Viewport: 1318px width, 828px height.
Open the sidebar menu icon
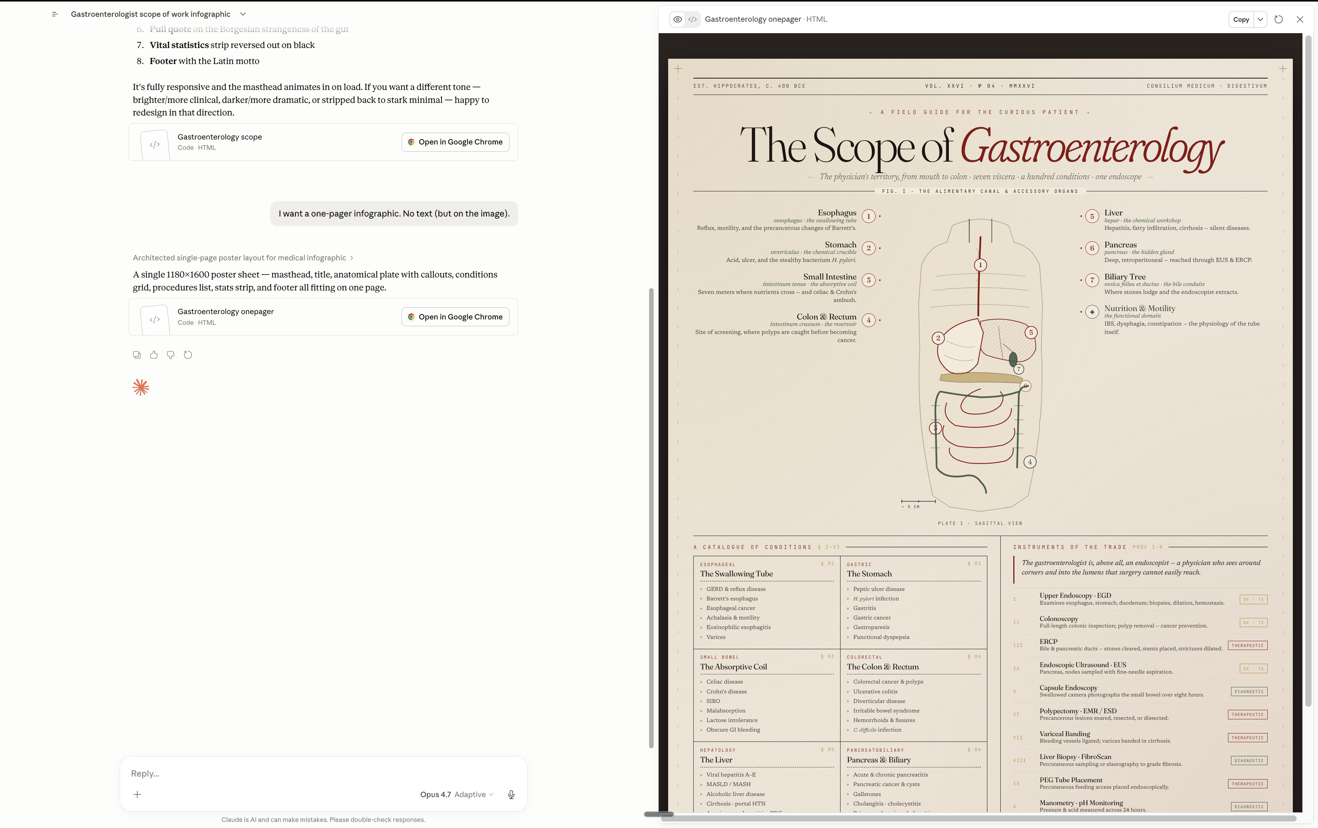[x=54, y=14]
